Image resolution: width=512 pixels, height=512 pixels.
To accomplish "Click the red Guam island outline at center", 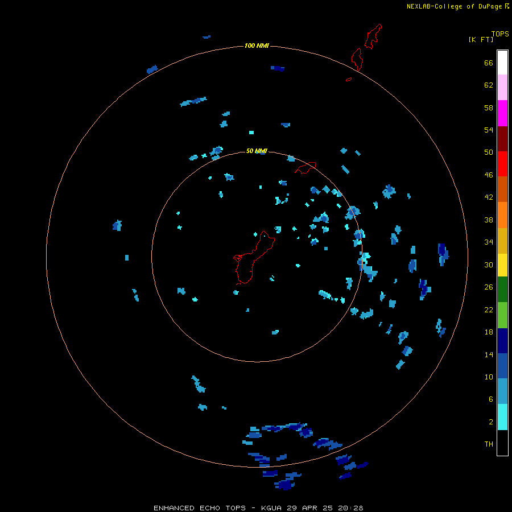I will tap(254, 258).
